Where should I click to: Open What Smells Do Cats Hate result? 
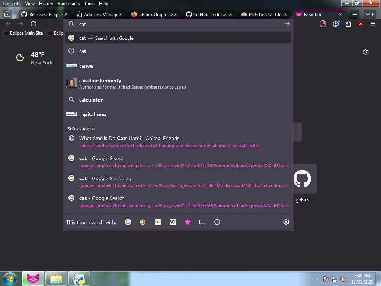[178, 142]
